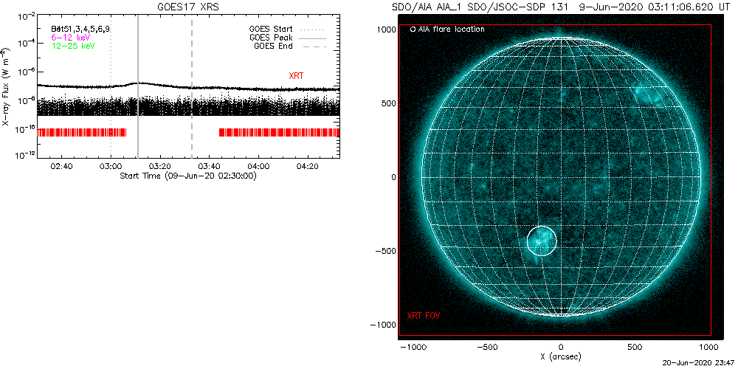Click the '500' X-axis tick label on solar image
Screen dimensions: 738x369
(635, 348)
